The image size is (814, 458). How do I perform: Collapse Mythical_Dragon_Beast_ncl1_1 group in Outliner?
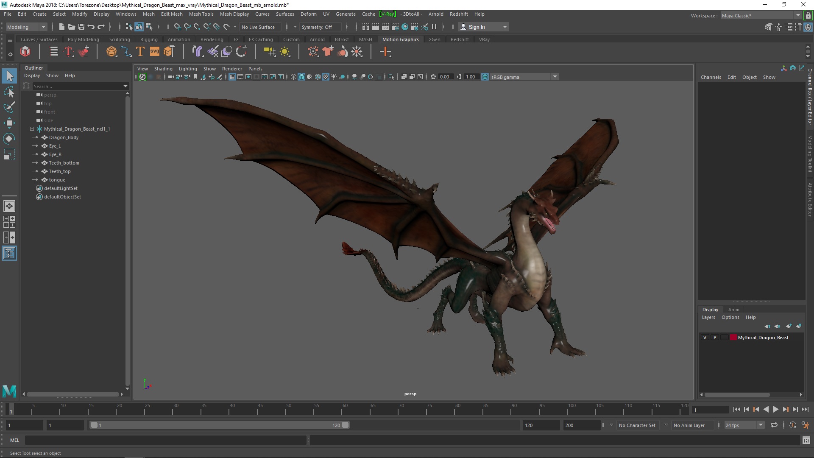click(32, 129)
